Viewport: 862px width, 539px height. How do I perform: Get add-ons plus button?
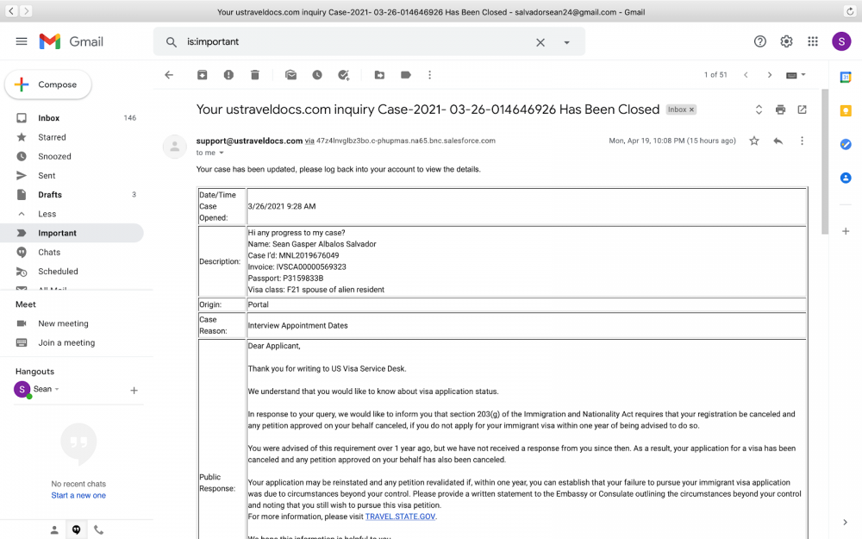(x=846, y=231)
